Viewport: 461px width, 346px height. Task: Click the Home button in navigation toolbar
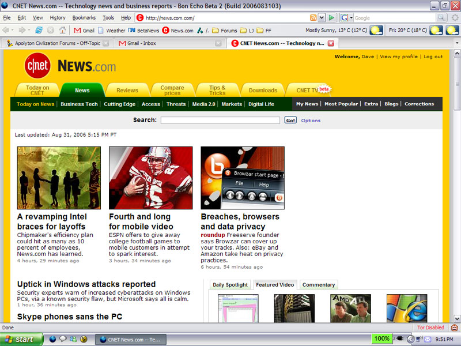coord(62,30)
